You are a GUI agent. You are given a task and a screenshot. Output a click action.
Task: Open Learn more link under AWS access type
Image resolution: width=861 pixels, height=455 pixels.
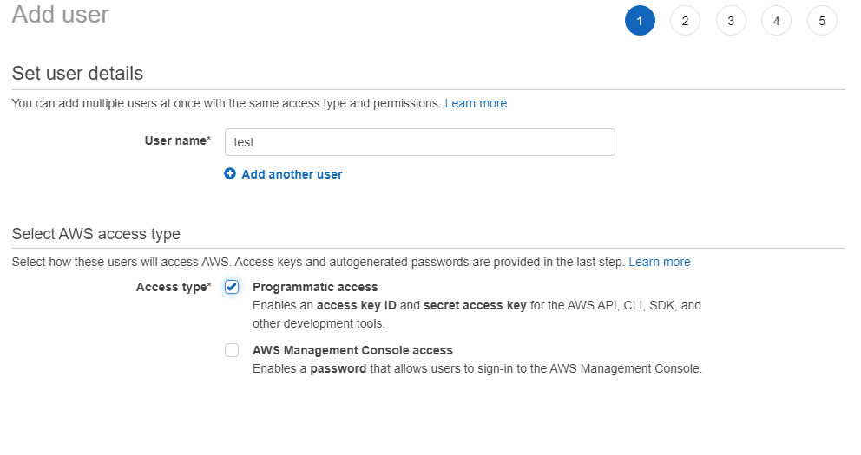(660, 262)
